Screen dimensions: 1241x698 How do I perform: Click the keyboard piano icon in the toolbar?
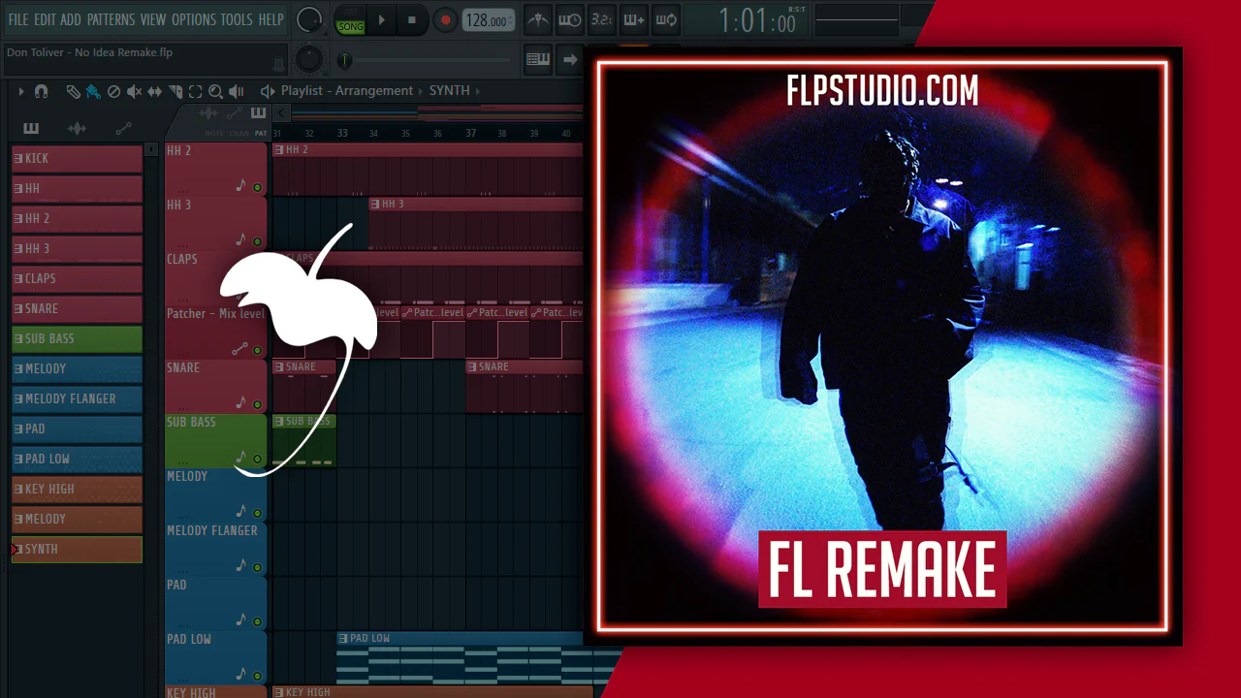(538, 59)
